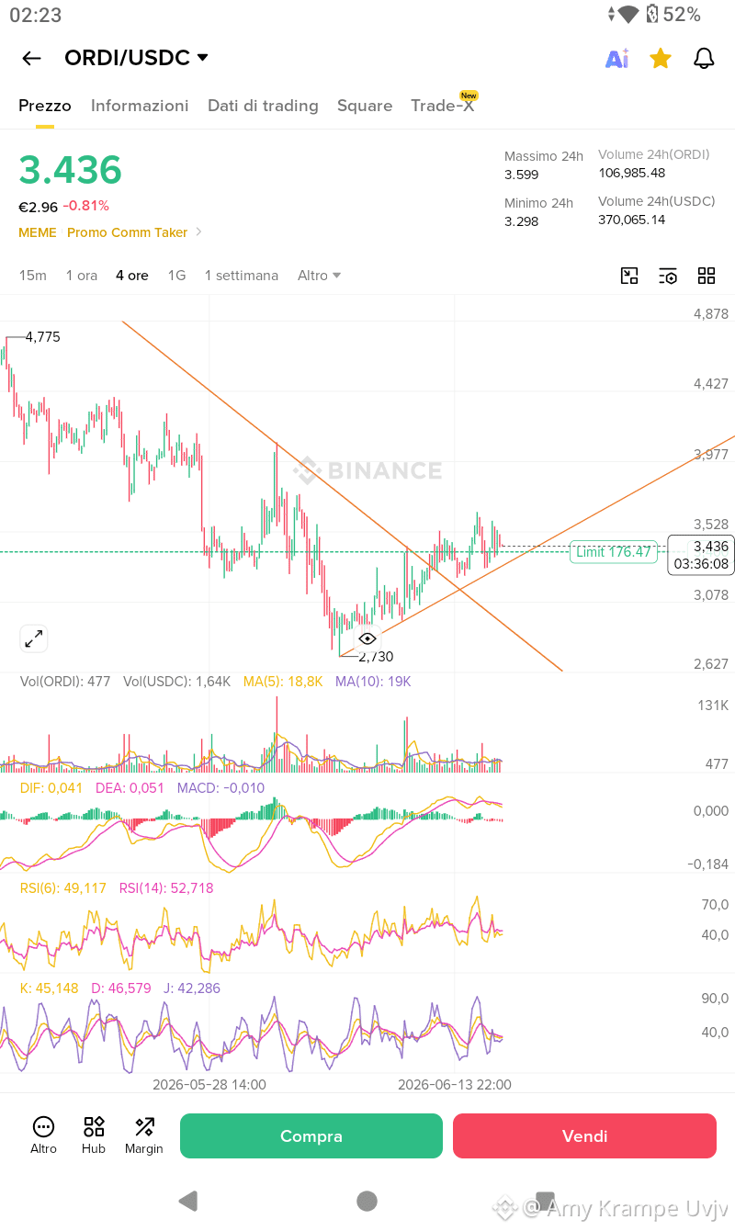Tap the Massimo 24h value 3.599
Viewport: 735px width, 1231px height.
[522, 175]
